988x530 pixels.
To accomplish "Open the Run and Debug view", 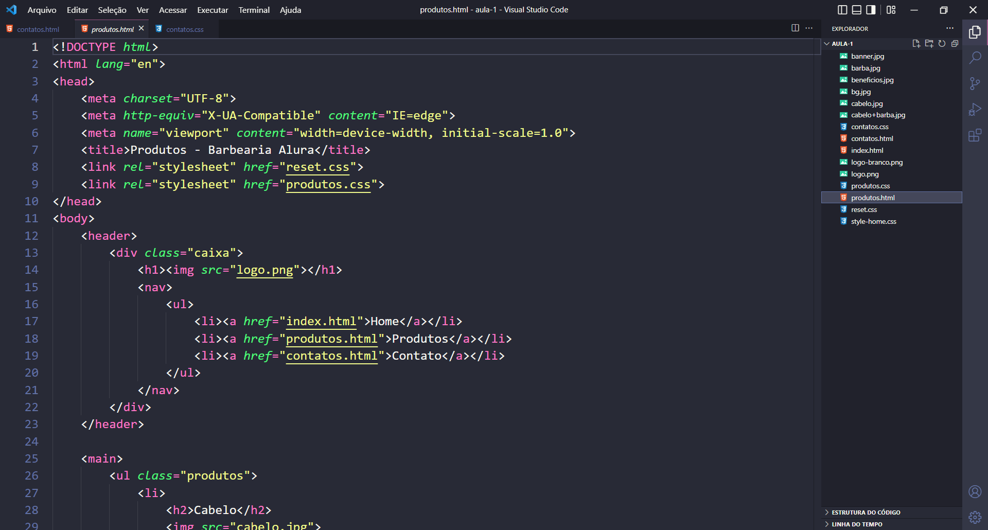I will tap(975, 110).
